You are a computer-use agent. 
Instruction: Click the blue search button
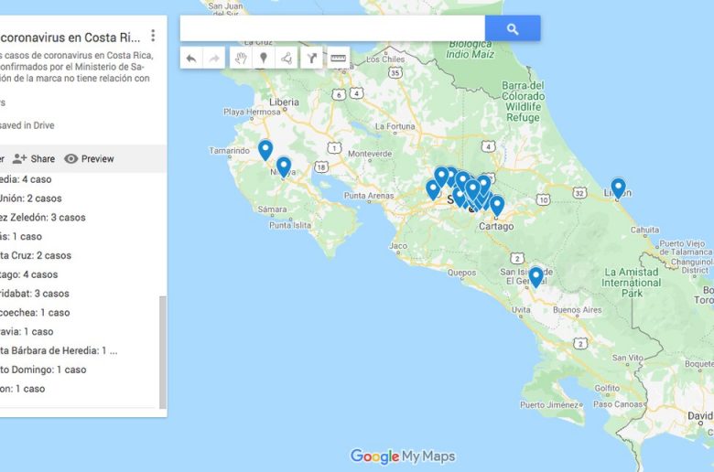pos(513,29)
